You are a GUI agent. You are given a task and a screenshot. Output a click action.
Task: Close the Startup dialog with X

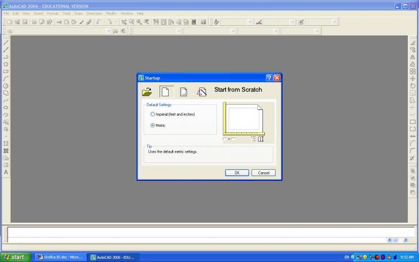point(277,78)
